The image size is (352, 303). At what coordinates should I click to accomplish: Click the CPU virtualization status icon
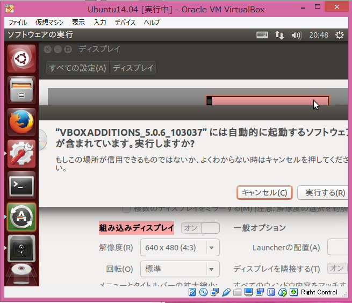[x=271, y=292]
